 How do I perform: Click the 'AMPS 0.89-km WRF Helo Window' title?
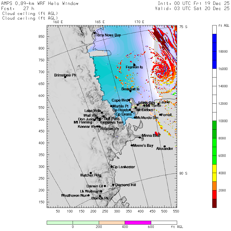click(40, 4)
